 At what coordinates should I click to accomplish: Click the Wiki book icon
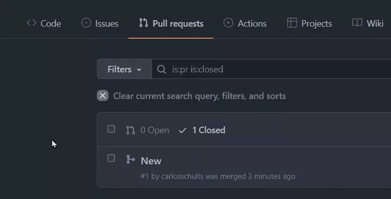coord(357,23)
